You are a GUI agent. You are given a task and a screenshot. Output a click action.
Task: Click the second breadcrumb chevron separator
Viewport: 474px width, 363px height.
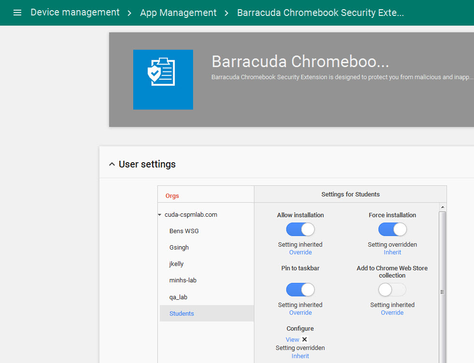pos(226,13)
